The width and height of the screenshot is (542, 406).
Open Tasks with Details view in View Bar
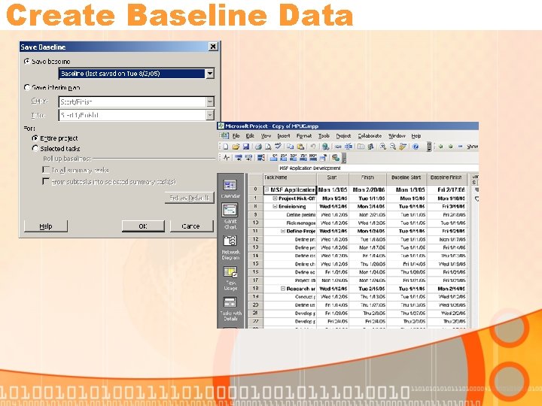point(230,309)
